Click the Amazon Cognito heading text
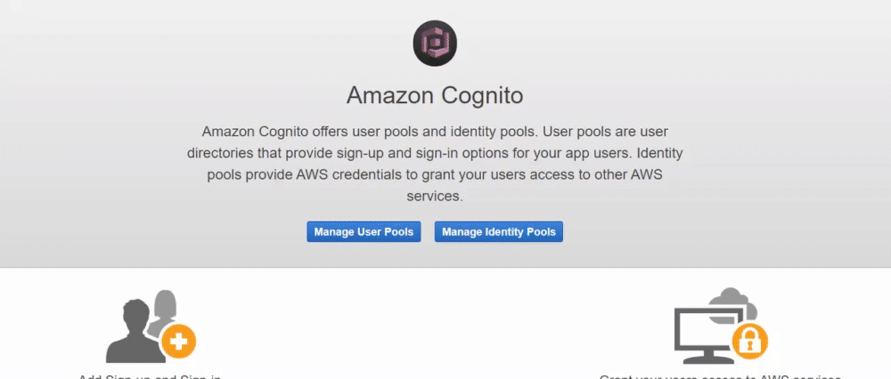Viewport: 891px width, 379px height. [x=435, y=95]
